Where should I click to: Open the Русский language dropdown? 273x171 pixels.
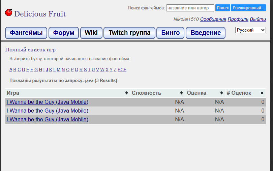tap(250, 30)
